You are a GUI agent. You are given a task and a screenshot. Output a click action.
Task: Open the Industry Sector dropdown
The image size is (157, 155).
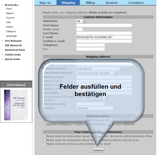[x=121, y=69]
